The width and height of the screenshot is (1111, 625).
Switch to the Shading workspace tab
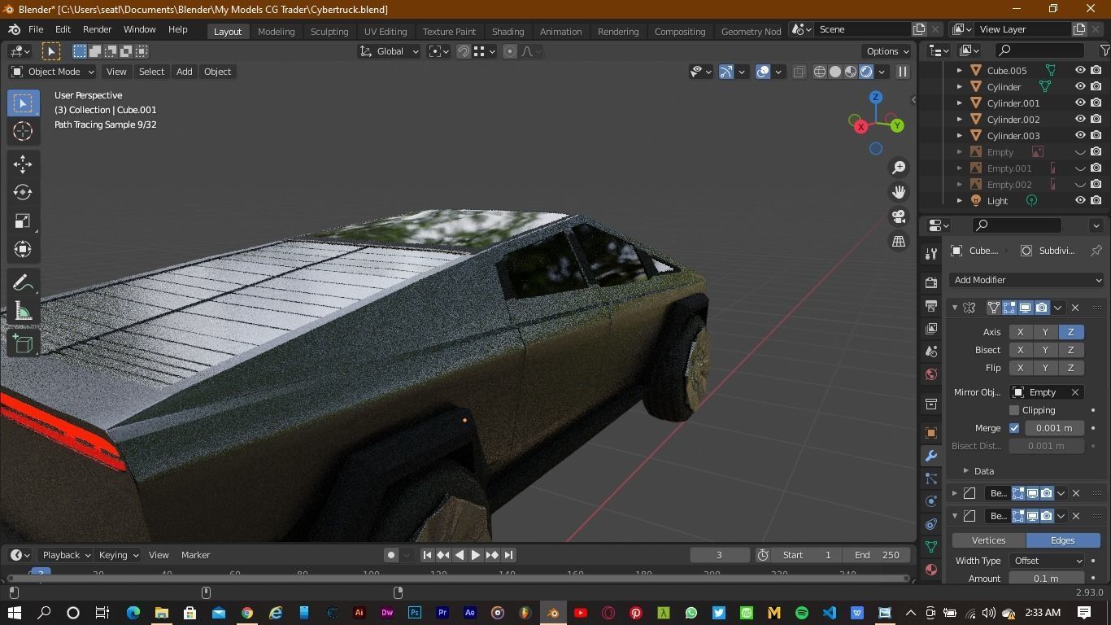(508, 31)
